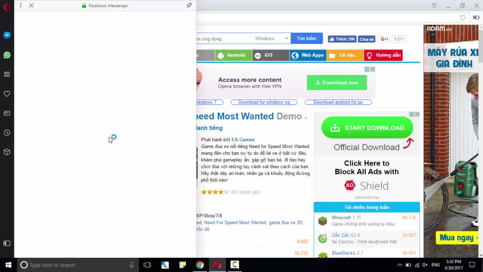Open the Action Center notifications icon
This screenshot has width=483, height=272.
472,265
